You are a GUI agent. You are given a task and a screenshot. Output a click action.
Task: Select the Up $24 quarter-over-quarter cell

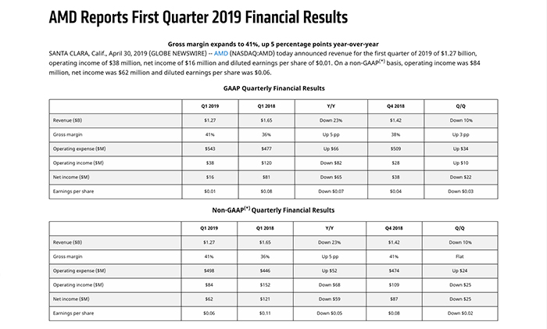[459, 270]
